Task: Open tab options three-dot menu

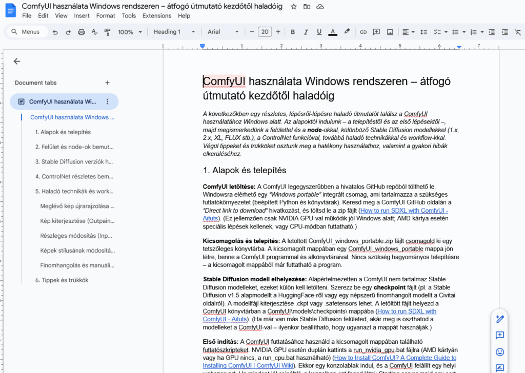Action: tap(107, 101)
